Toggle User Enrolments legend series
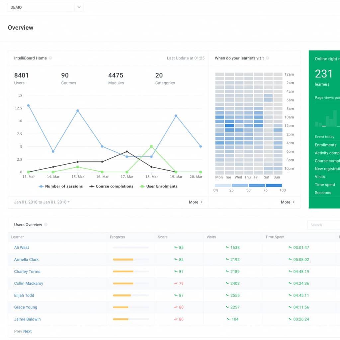The width and height of the screenshot is (340, 340). click(x=159, y=186)
